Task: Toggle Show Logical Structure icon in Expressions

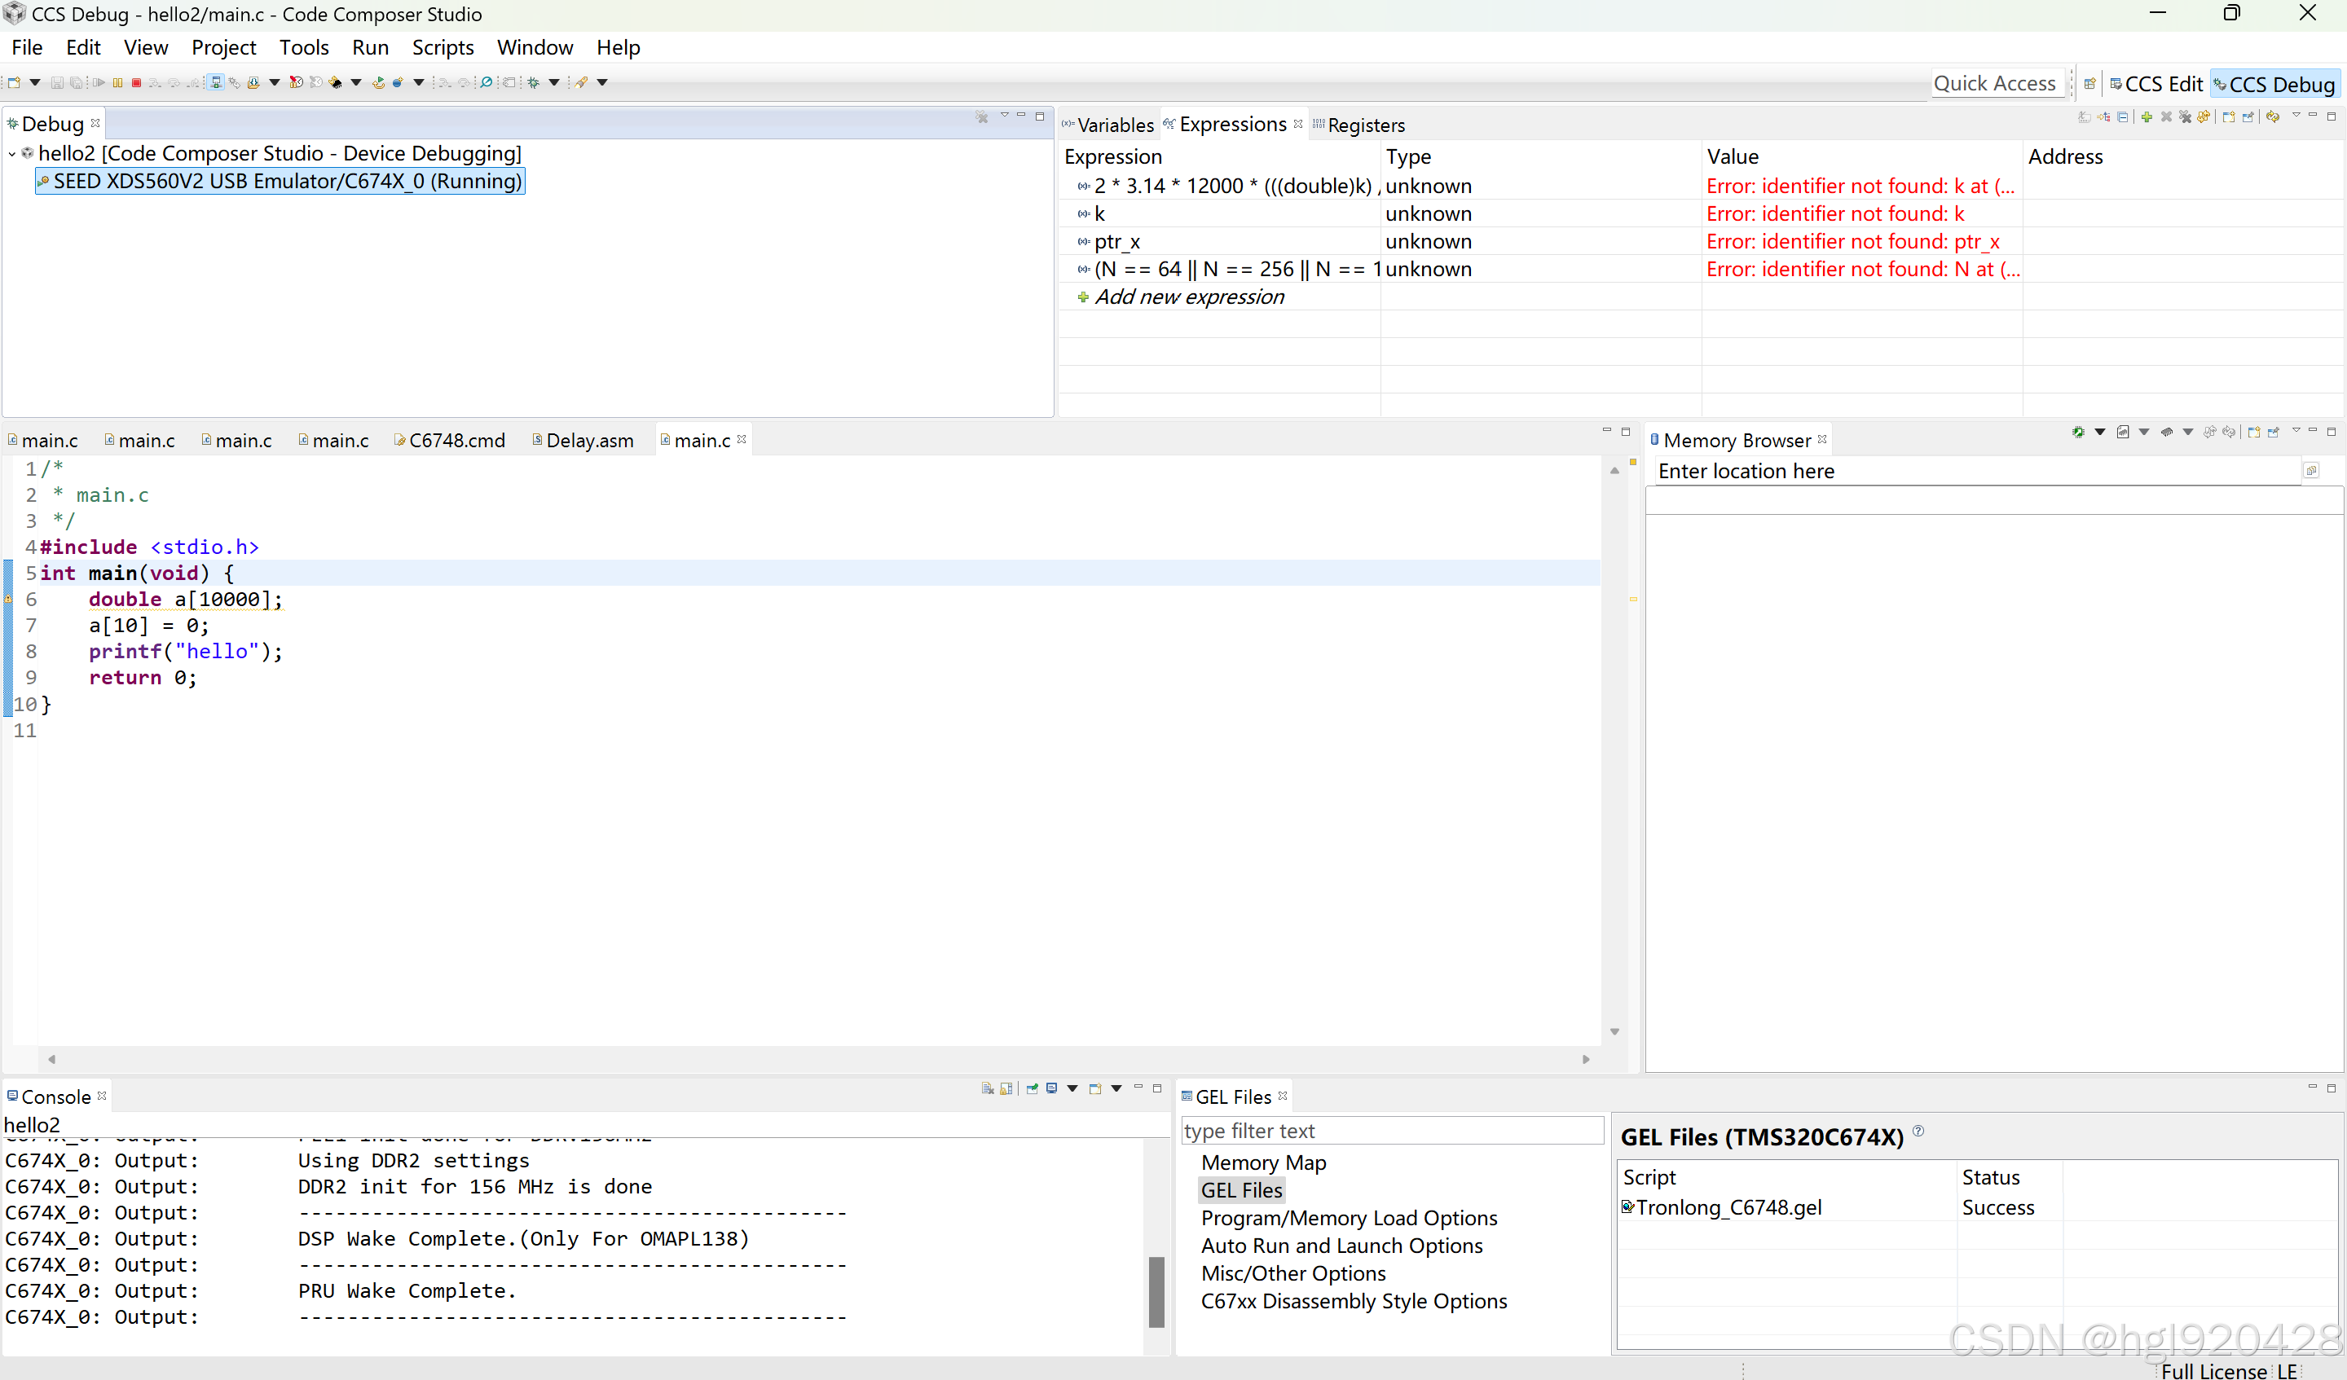Action: point(2104,117)
